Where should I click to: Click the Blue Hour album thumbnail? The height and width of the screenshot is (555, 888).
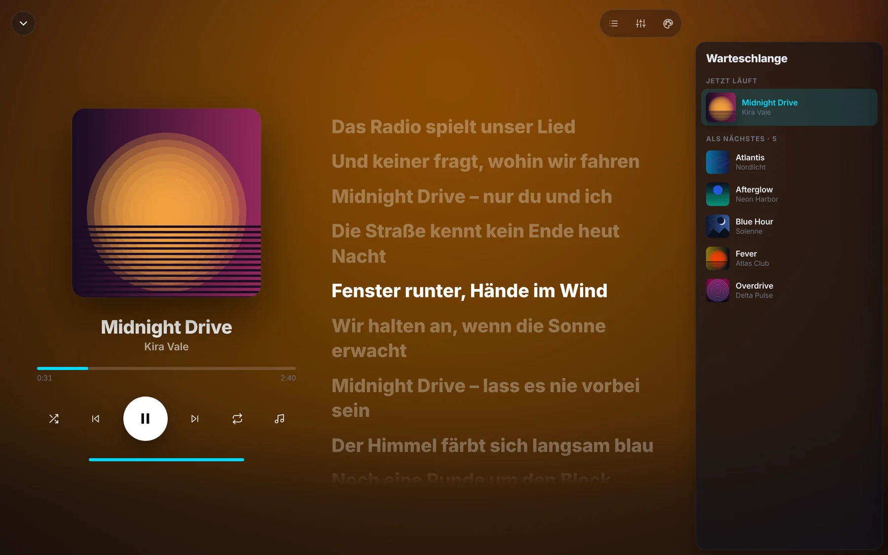tap(718, 226)
